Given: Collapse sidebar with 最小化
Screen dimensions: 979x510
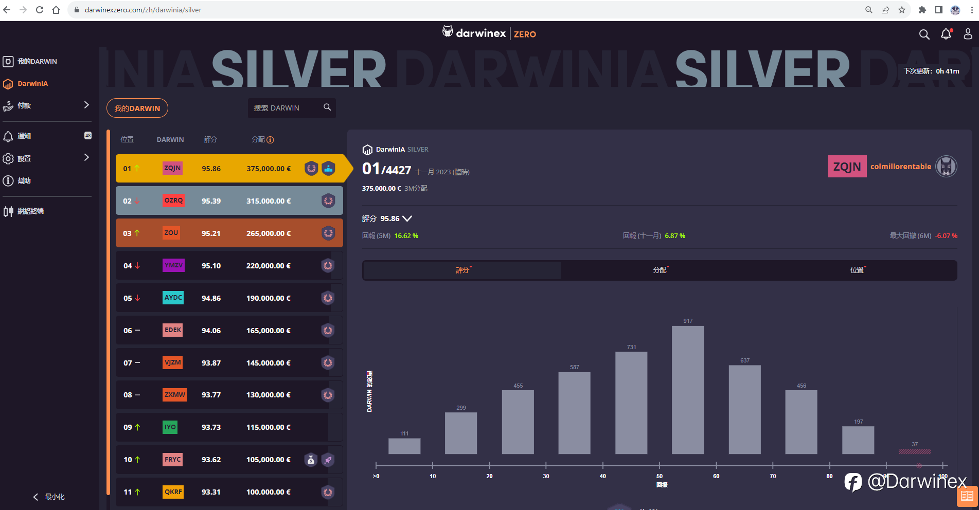Looking at the screenshot, I should [x=49, y=497].
